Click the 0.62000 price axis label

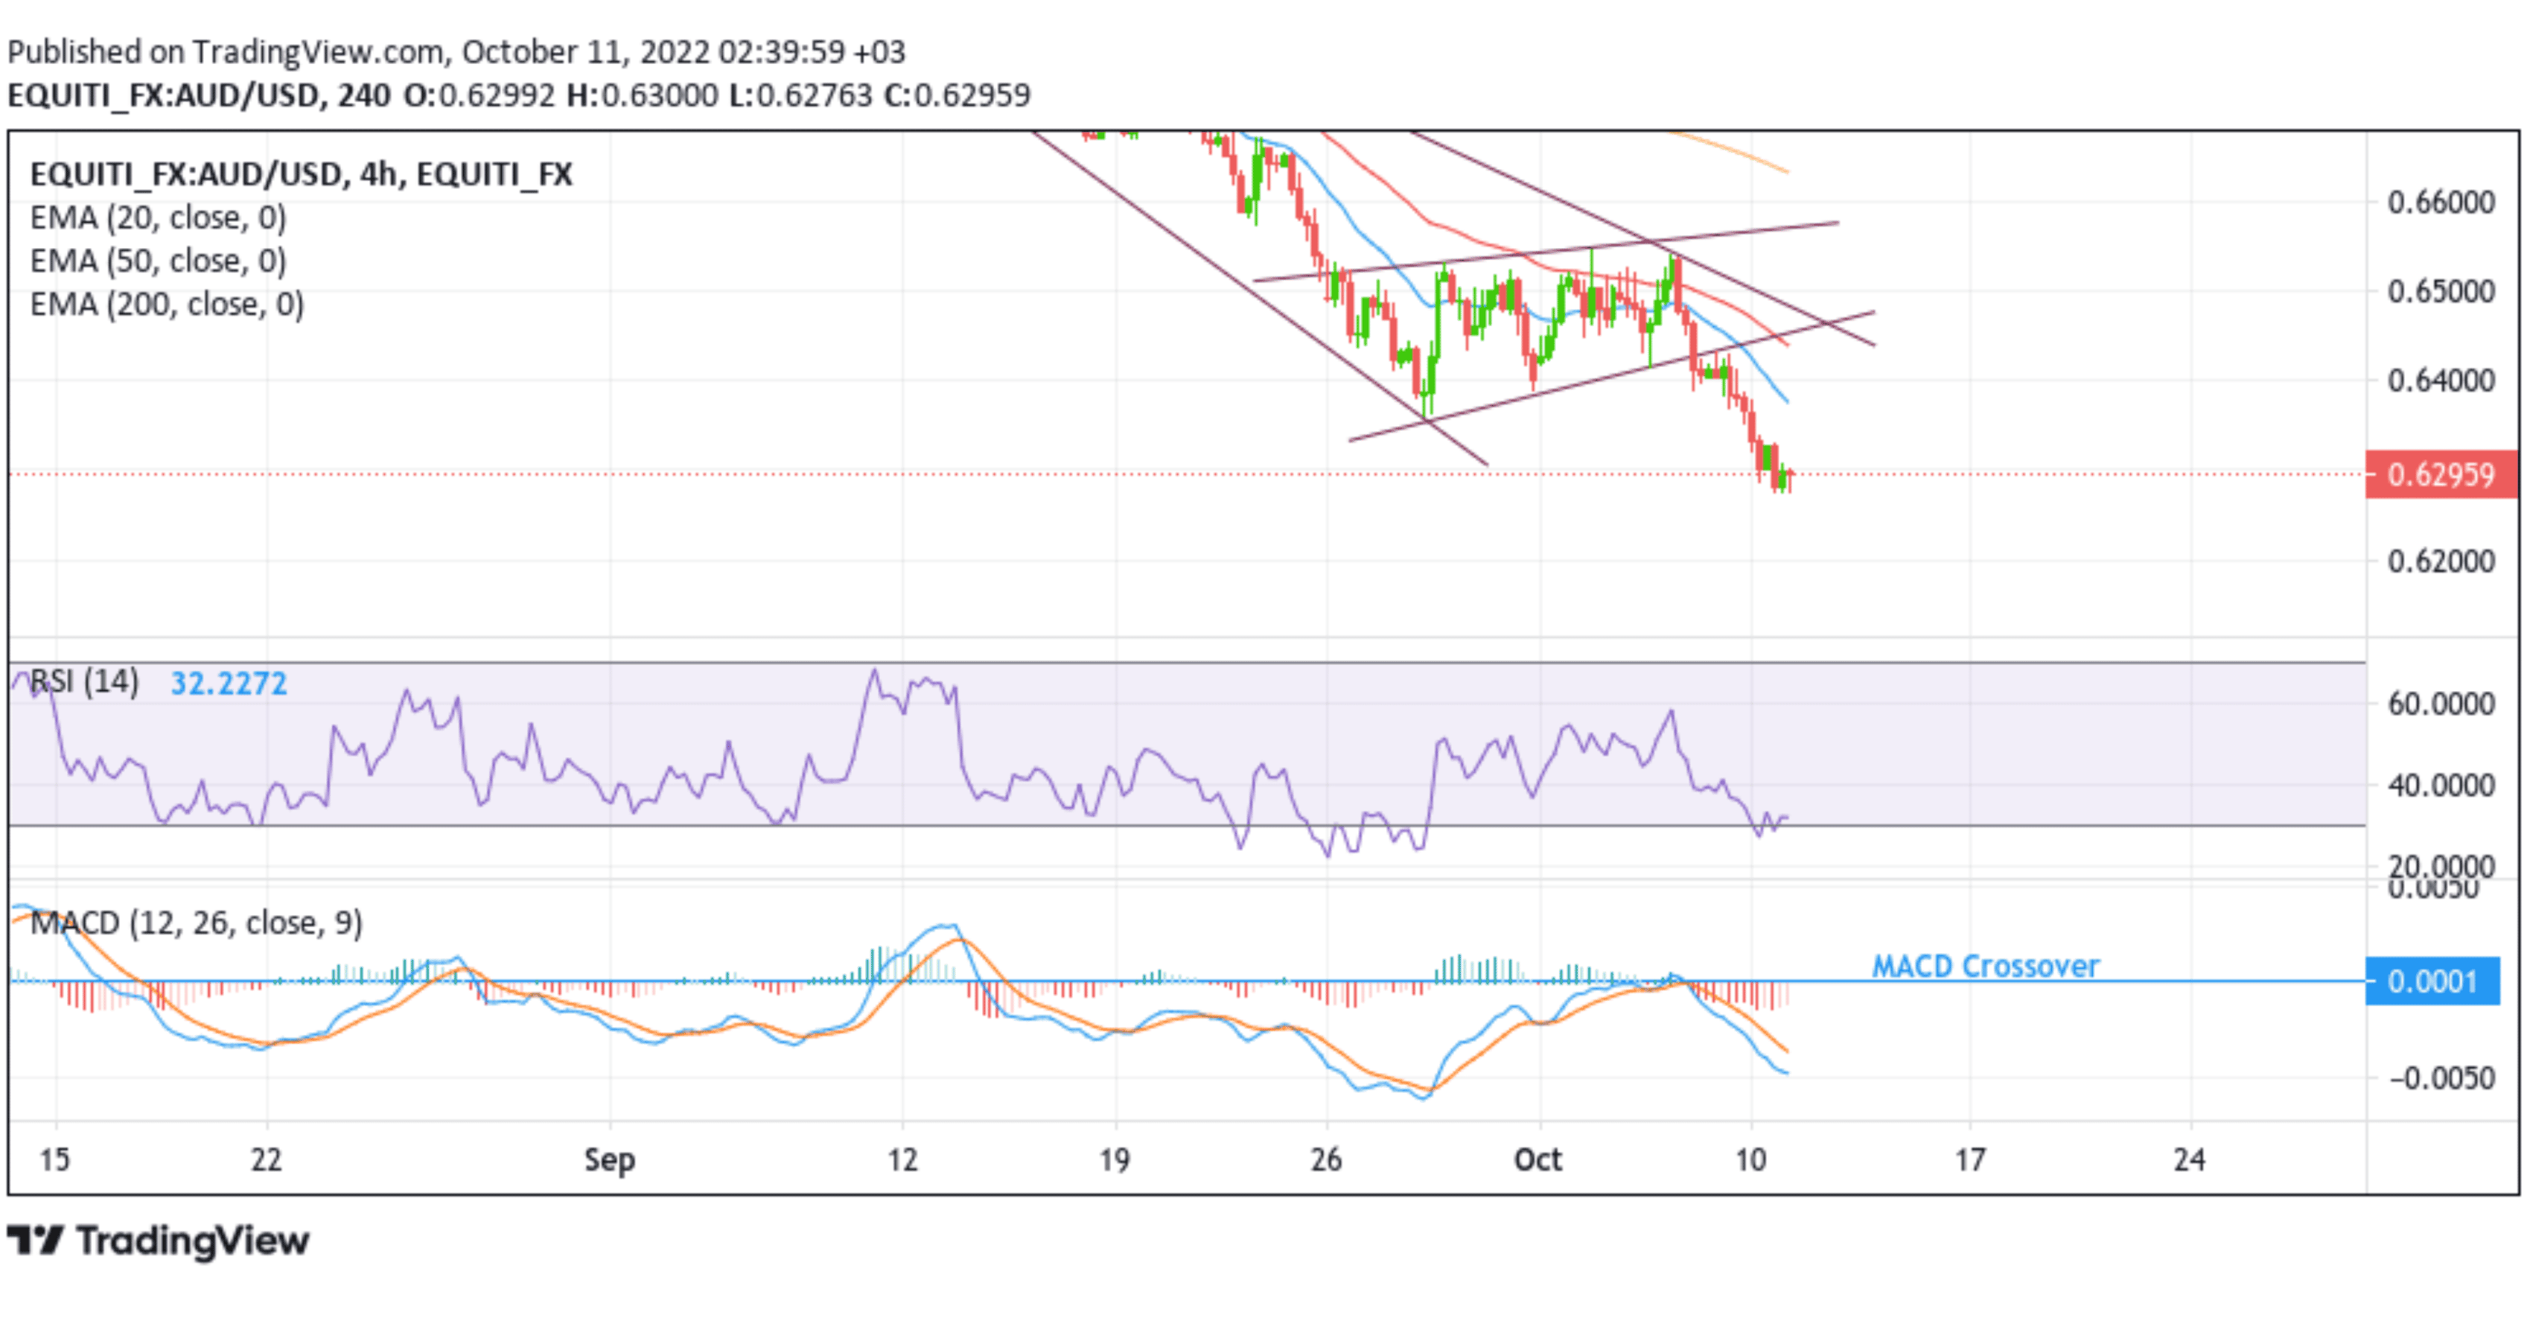(x=2441, y=561)
